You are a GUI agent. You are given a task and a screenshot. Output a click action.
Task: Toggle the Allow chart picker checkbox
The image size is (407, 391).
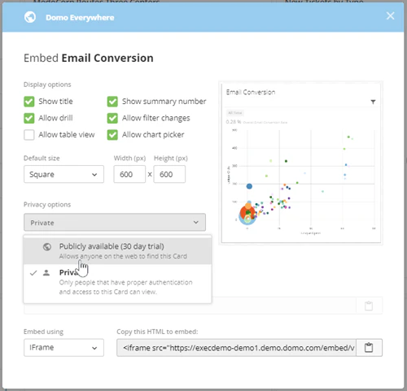point(112,135)
